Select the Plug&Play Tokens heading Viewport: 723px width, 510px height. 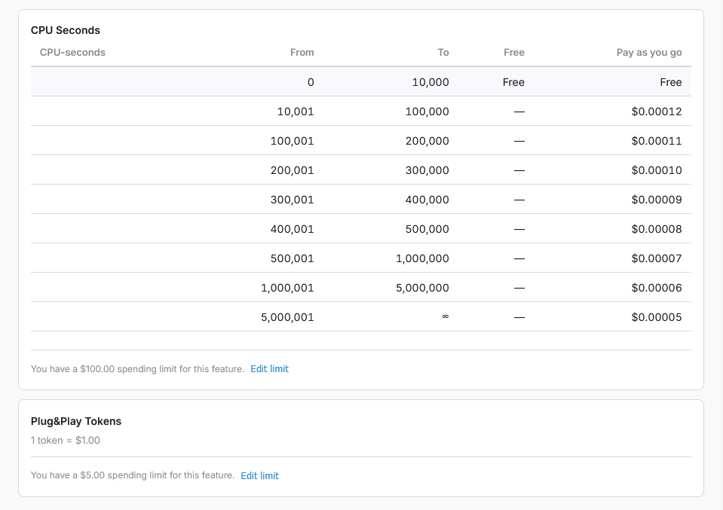(x=76, y=422)
